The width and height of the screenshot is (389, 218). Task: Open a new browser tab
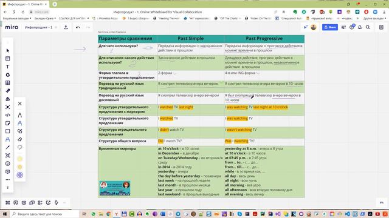tap(55, 4)
